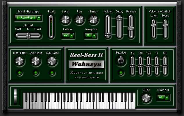184x116 pixels.
Task: Click the Real-Bass II title text
Action: tap(87, 55)
